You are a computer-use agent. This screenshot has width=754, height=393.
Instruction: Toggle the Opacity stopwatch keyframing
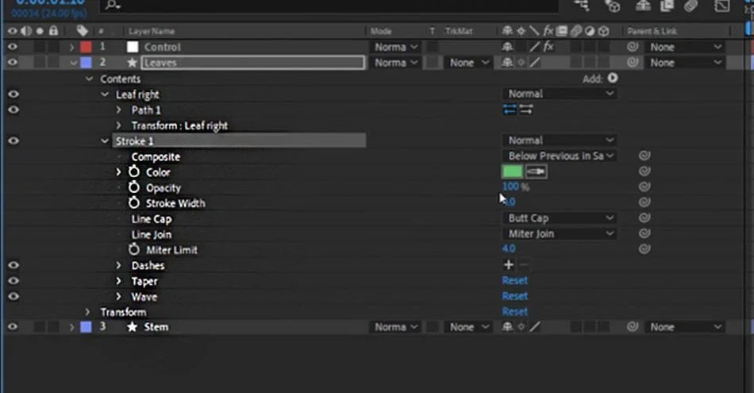tap(134, 187)
